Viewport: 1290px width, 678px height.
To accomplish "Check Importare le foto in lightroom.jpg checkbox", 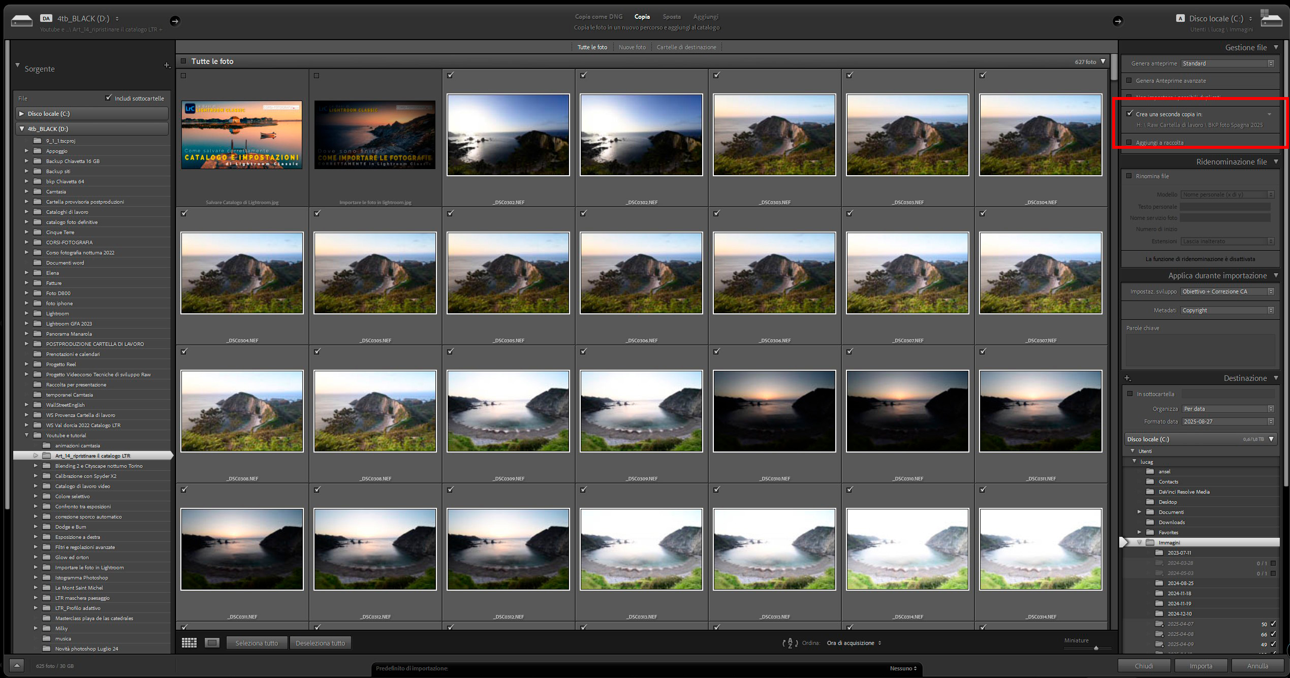I will coord(317,76).
